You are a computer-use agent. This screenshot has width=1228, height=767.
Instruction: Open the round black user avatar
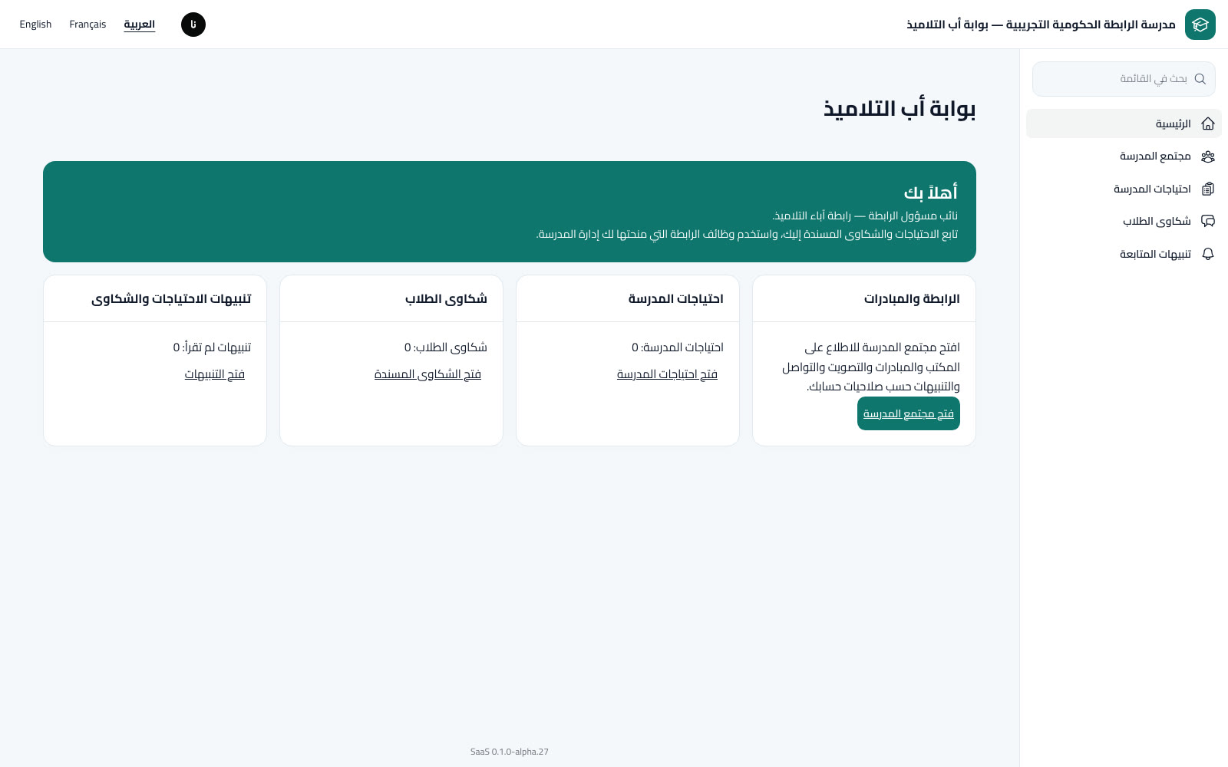click(x=193, y=25)
